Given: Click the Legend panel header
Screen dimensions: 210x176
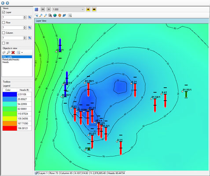Looking at the screenshot, I should click(x=7, y=86).
